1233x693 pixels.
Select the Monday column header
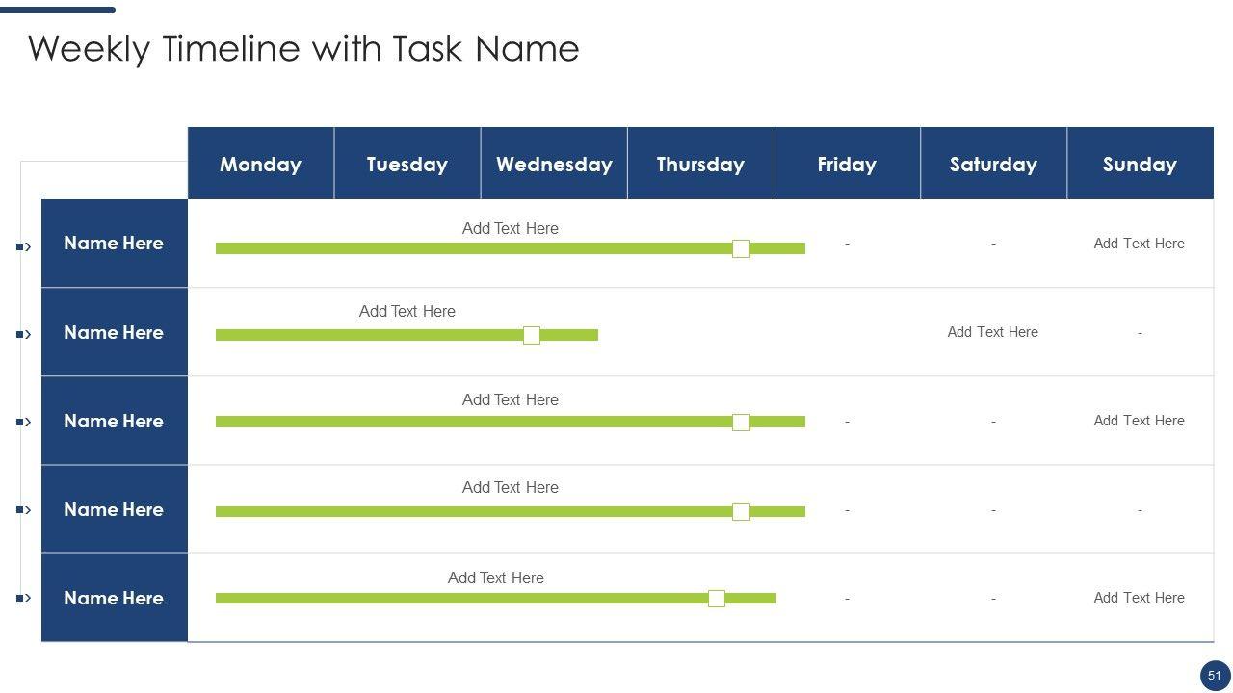click(260, 165)
